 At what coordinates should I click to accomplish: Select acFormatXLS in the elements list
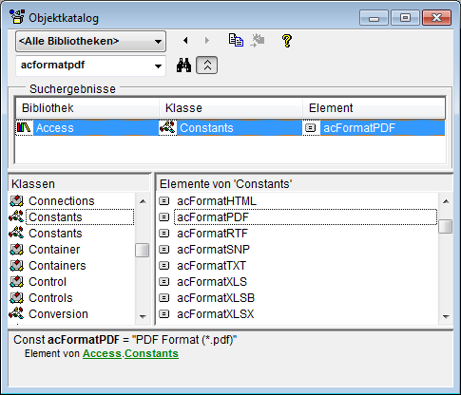click(x=212, y=282)
